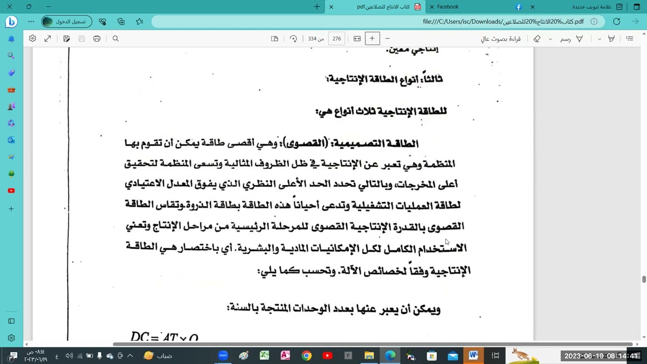Open sidebar settings gear at bottom left

pos(11,338)
